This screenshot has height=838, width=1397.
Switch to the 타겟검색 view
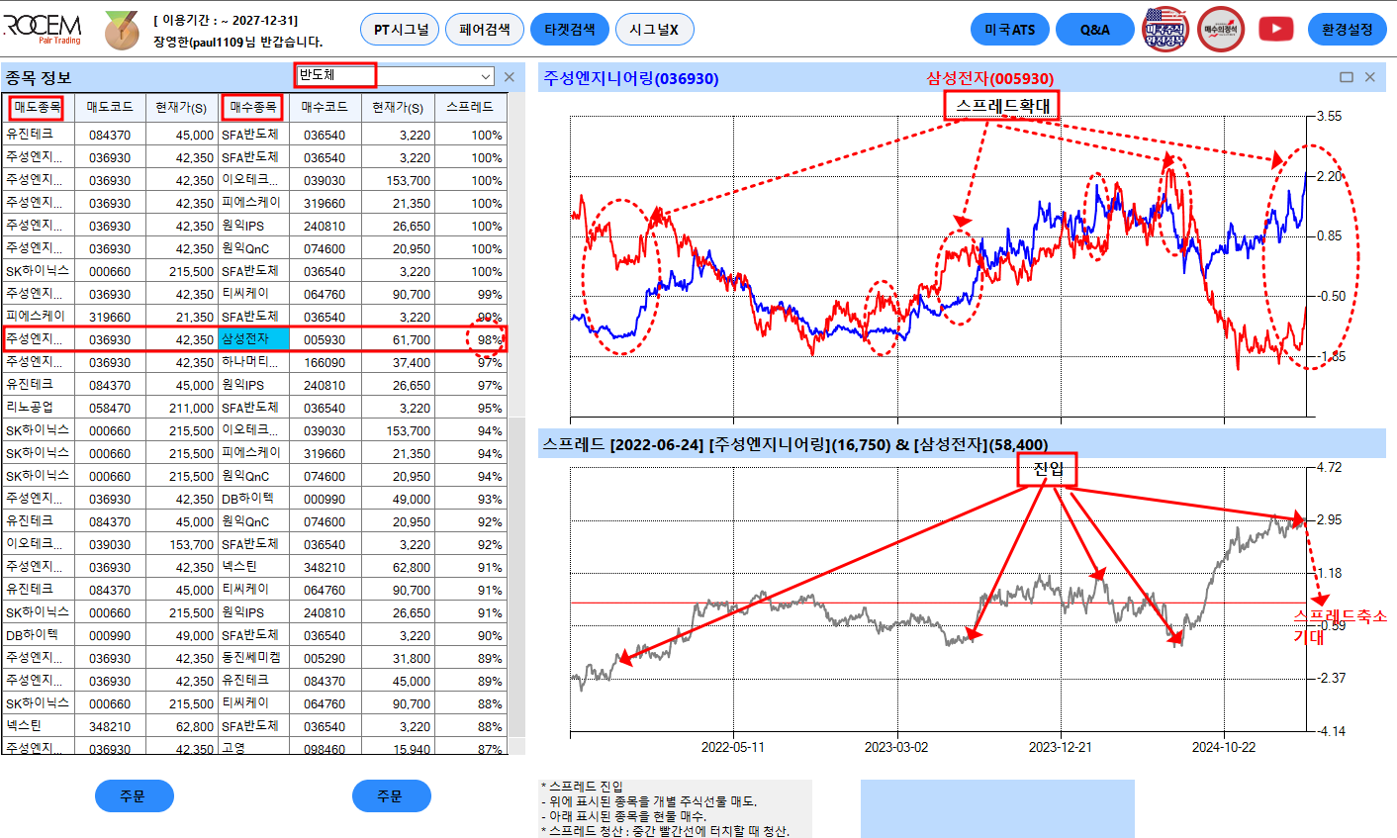click(570, 30)
